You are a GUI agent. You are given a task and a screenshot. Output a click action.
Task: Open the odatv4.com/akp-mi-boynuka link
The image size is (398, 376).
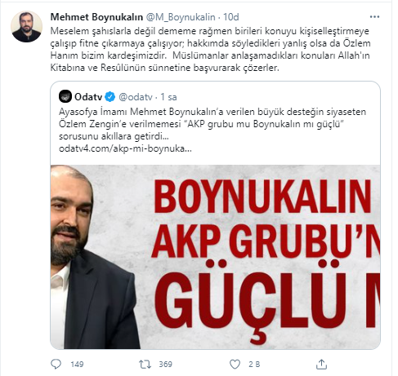click(x=125, y=148)
